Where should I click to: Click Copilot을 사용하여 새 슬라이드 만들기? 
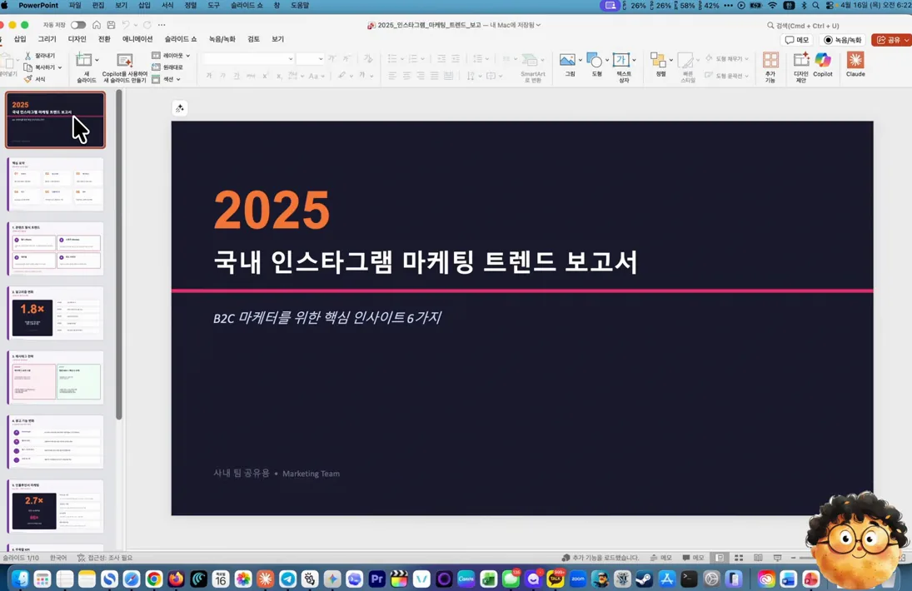124,68
